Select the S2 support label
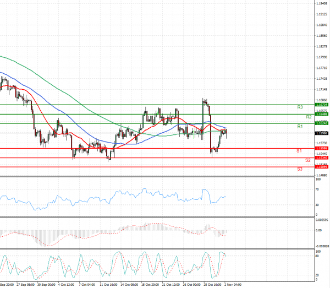The height and width of the screenshot is (288, 330). 308,160
